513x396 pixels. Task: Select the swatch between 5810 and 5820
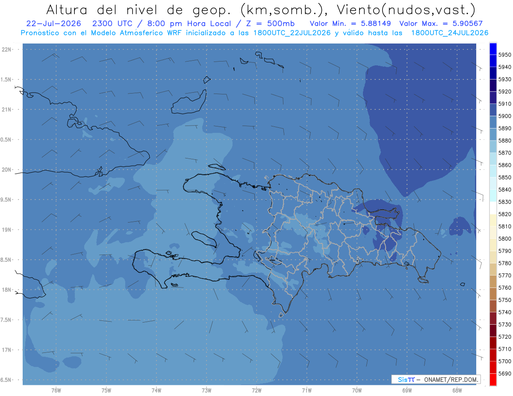click(x=493, y=220)
